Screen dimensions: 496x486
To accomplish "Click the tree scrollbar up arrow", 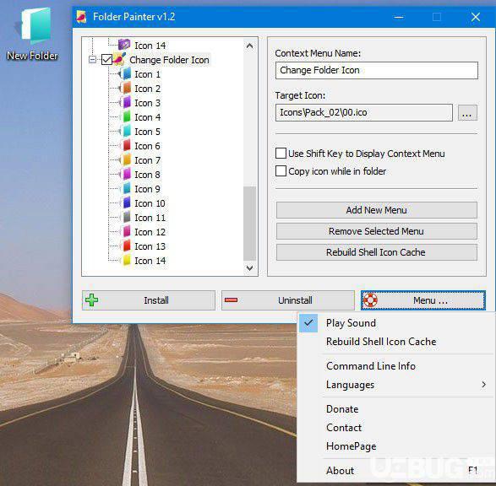I will click(249, 46).
